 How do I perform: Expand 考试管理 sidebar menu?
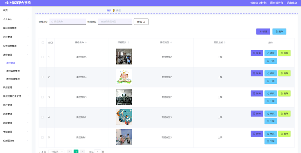16,132
